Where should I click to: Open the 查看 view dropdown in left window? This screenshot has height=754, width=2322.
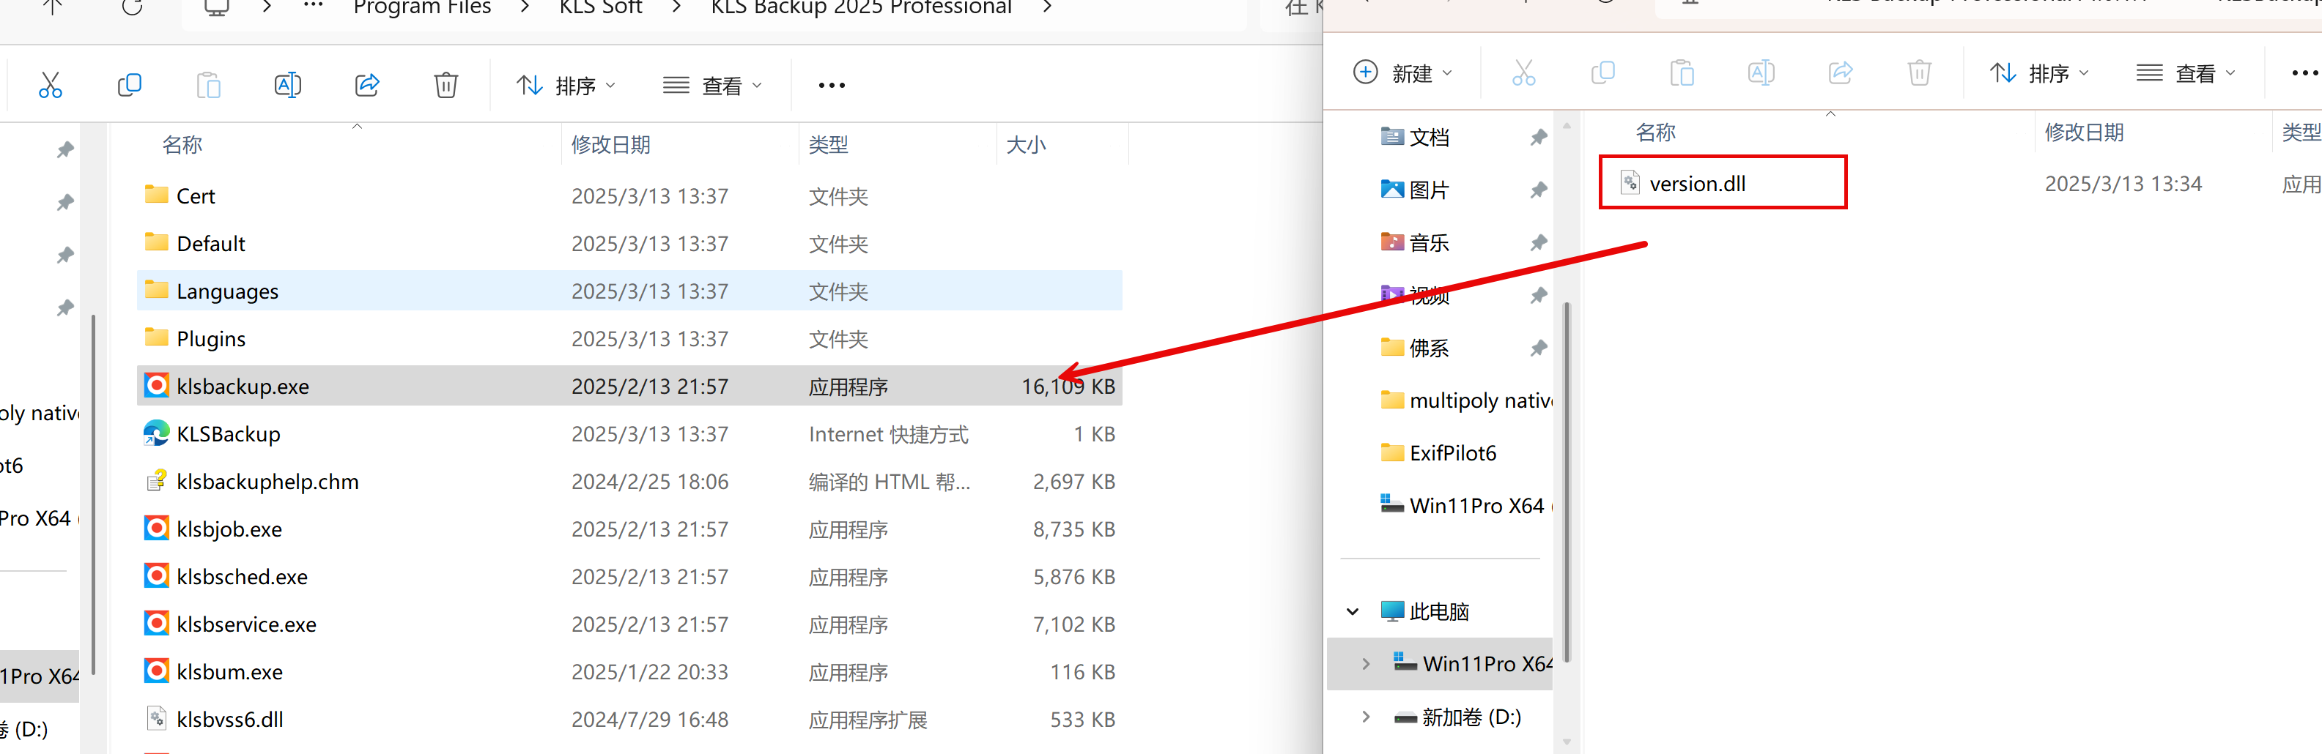pos(712,86)
